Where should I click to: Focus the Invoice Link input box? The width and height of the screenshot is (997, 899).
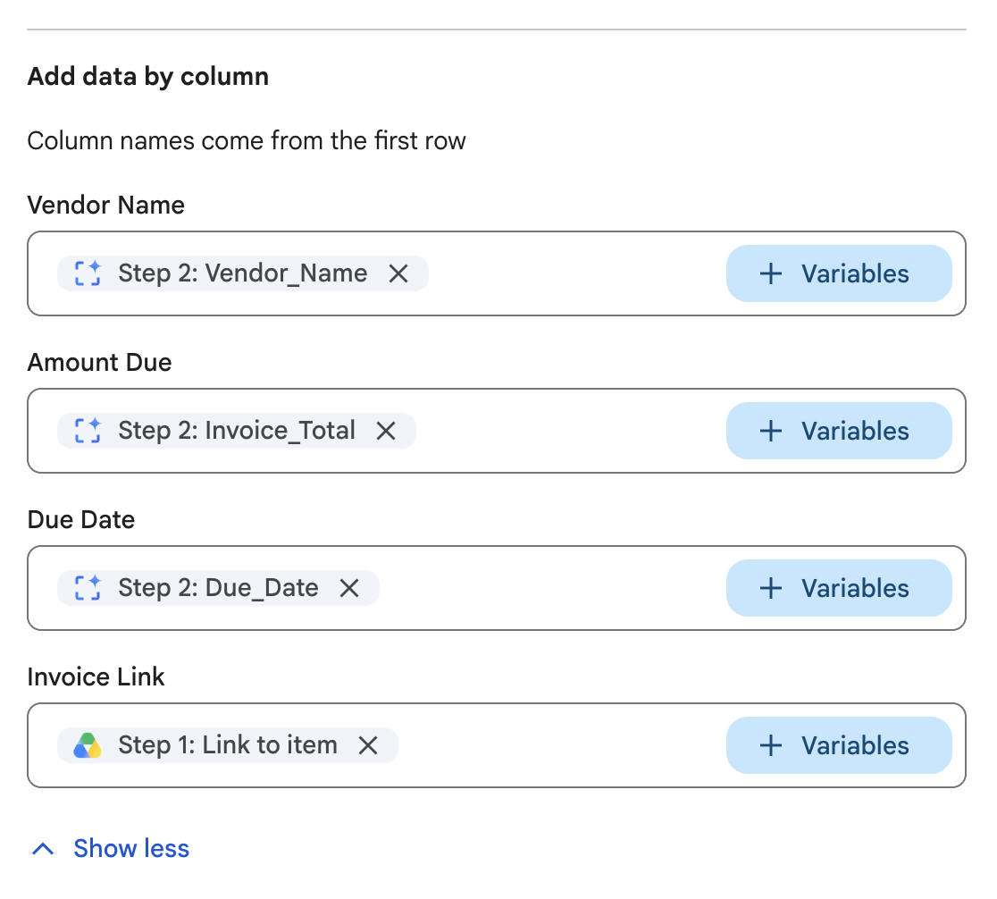tap(497, 745)
